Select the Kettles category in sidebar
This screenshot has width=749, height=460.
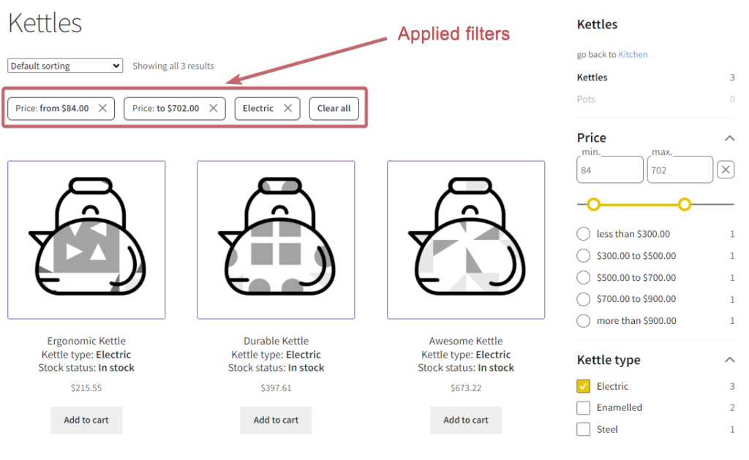(x=592, y=77)
